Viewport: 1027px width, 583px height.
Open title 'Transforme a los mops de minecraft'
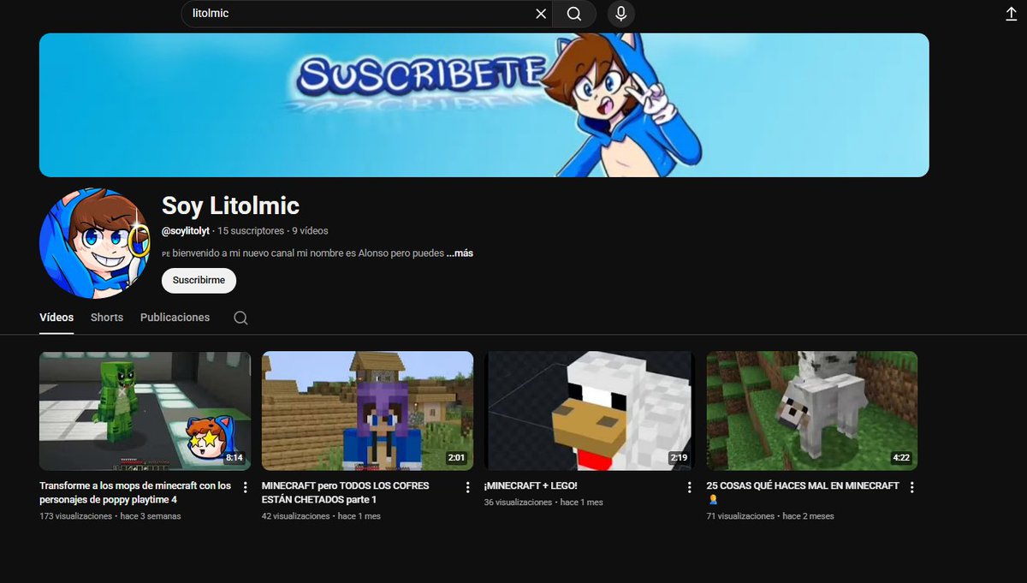tap(135, 492)
